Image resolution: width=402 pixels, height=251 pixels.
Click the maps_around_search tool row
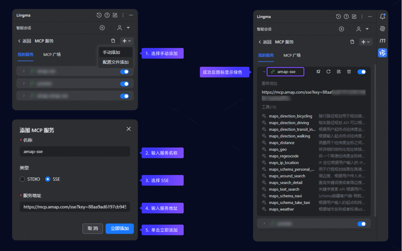pyautogui.click(x=313, y=176)
